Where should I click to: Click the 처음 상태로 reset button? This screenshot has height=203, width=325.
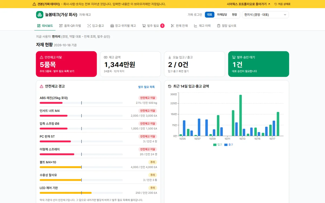click(x=282, y=4)
